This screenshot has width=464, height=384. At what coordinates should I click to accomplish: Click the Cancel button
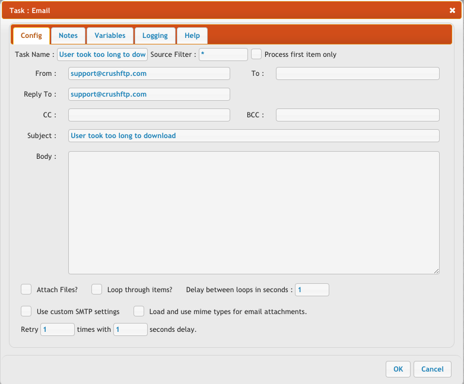(x=433, y=369)
